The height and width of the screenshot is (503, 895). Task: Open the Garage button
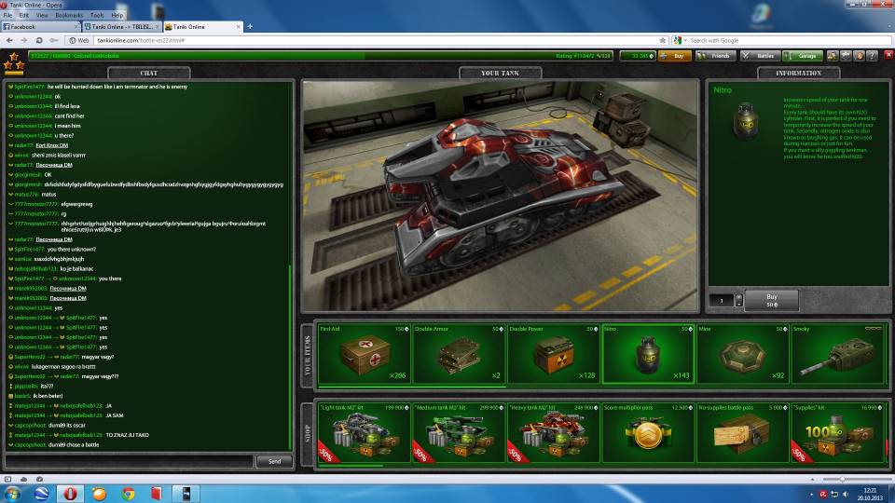click(x=803, y=56)
